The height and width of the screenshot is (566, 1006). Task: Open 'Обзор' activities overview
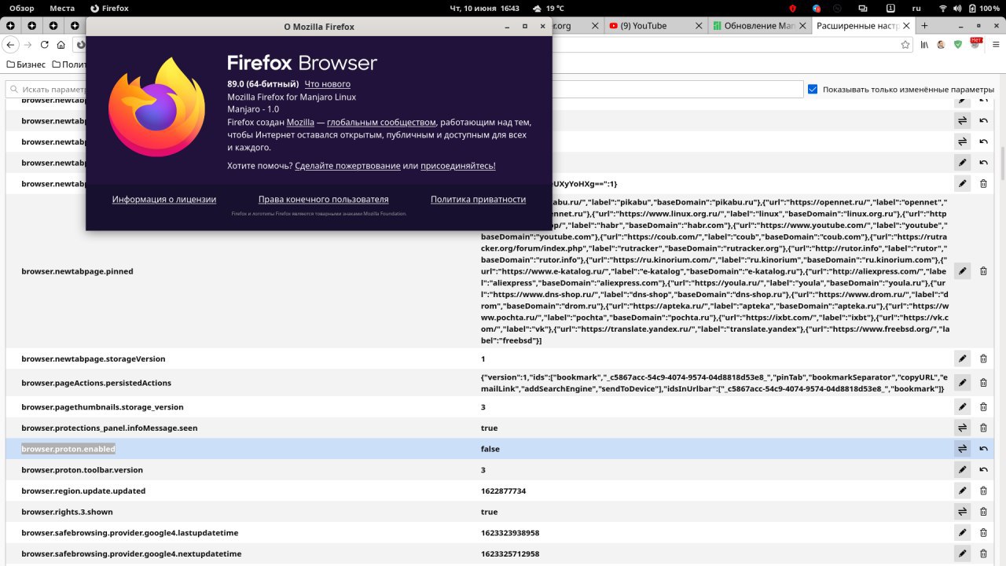coord(22,8)
